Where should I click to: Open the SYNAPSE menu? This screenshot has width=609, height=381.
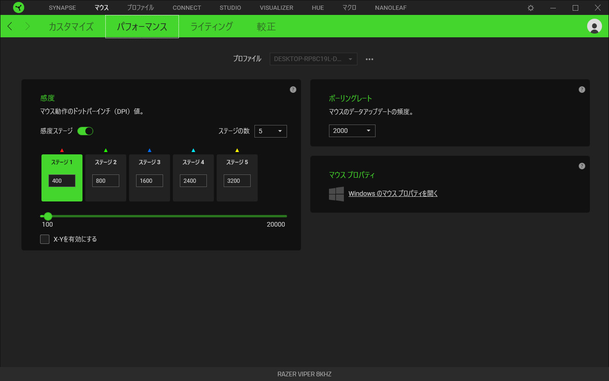pyautogui.click(x=62, y=8)
